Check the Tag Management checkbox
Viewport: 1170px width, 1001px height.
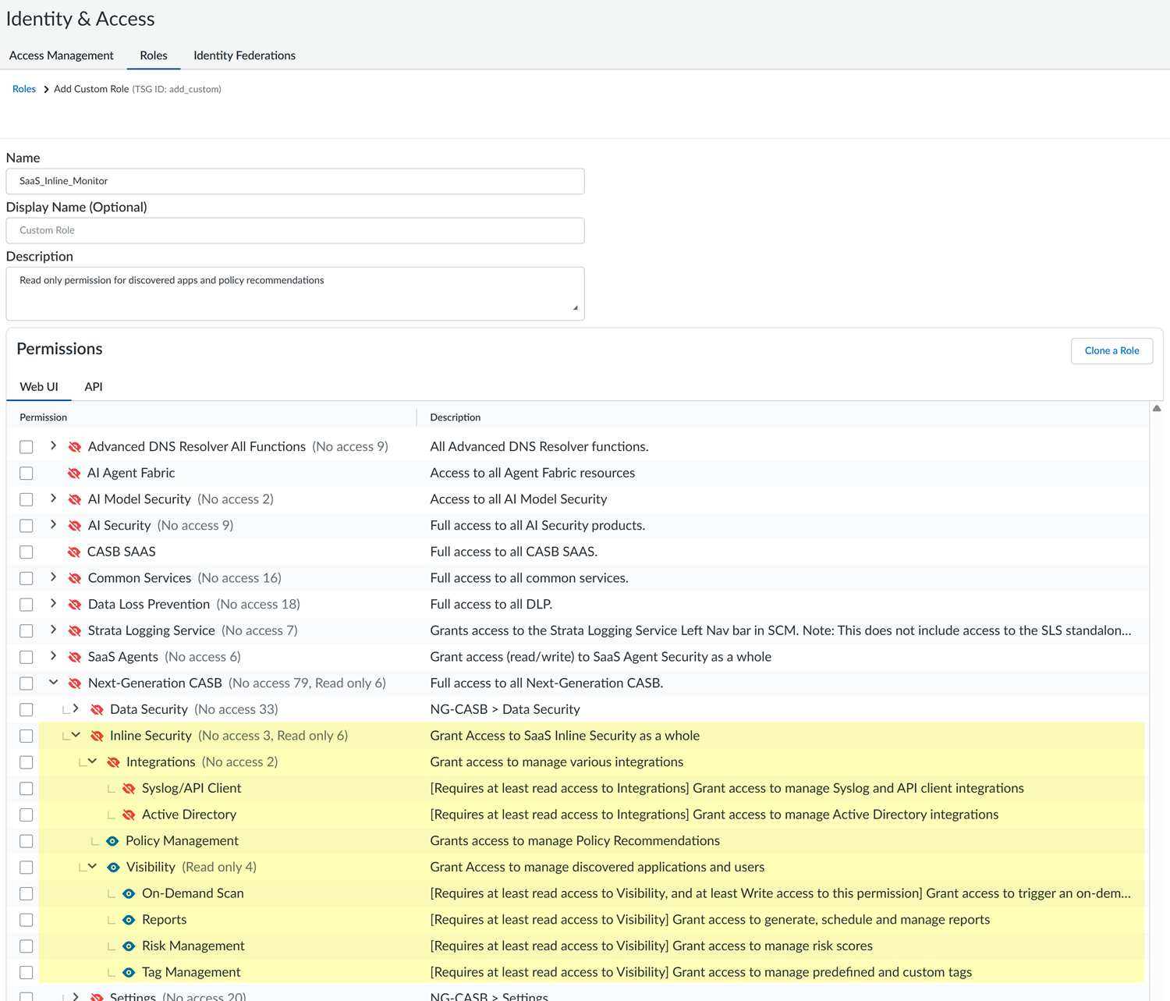pyautogui.click(x=27, y=972)
